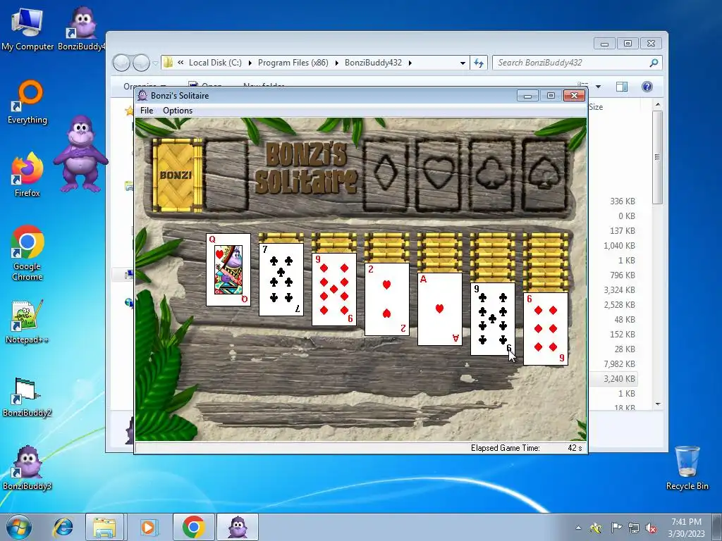The image size is (722, 541).
Task: Click the search magnifier icon in Explorer
Action: click(x=654, y=63)
